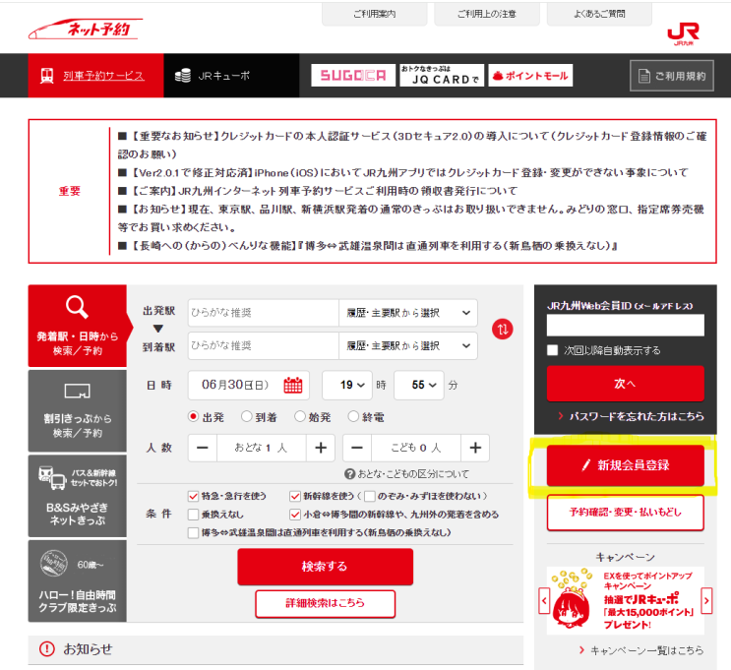Check 次回以降自動表示する box
731x670 pixels.
tap(553, 350)
